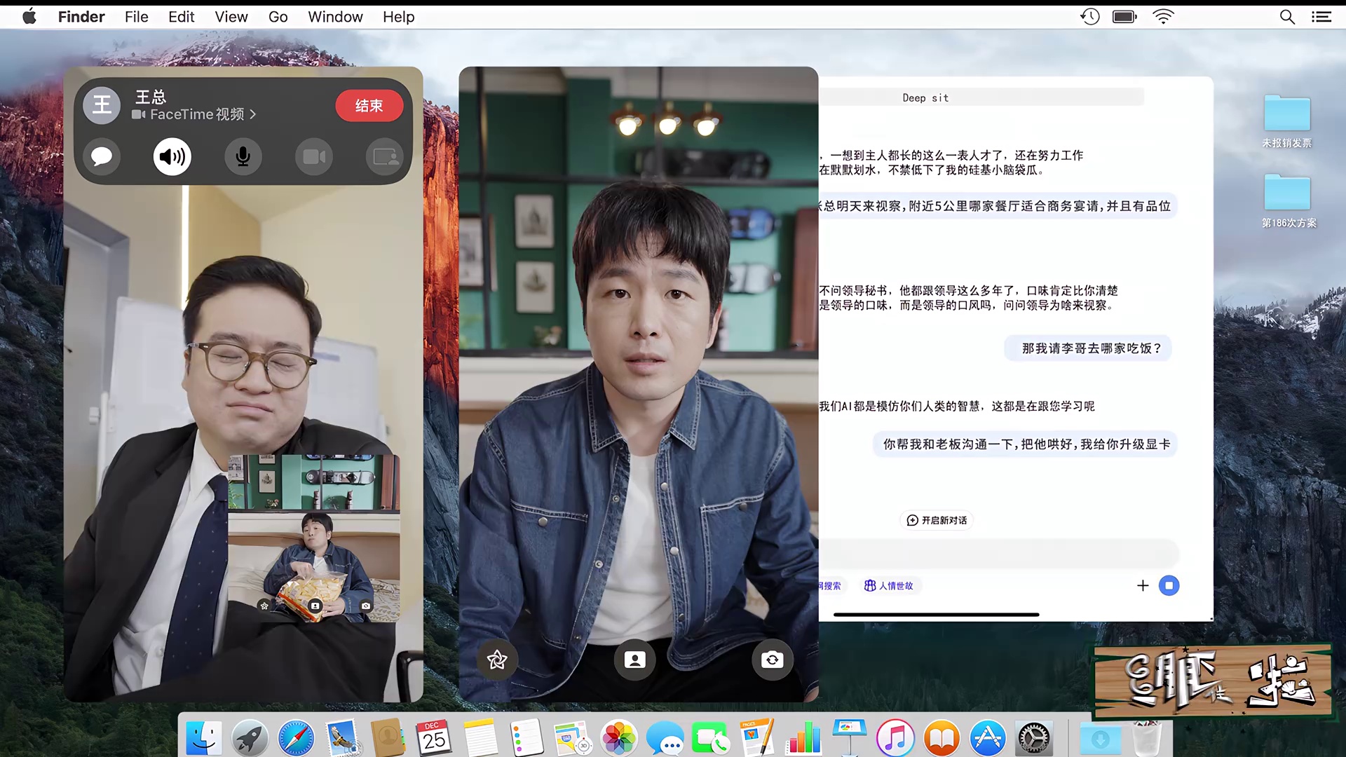Viewport: 1346px width, 757px height.
Task: Click the plus attachment icon in chat
Action: [1143, 585]
